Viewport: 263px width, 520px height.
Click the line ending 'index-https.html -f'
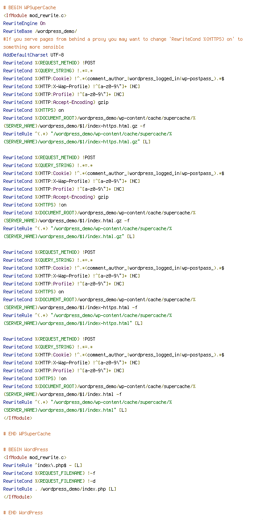click(x=70, y=308)
